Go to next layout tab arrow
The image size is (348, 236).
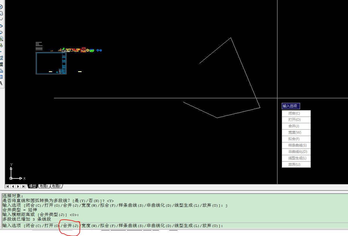[18, 186]
